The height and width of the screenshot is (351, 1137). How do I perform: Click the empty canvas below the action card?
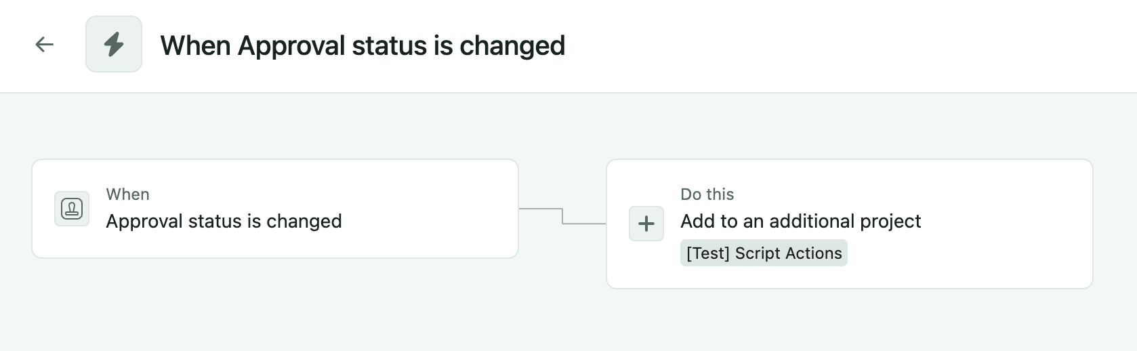(849, 320)
